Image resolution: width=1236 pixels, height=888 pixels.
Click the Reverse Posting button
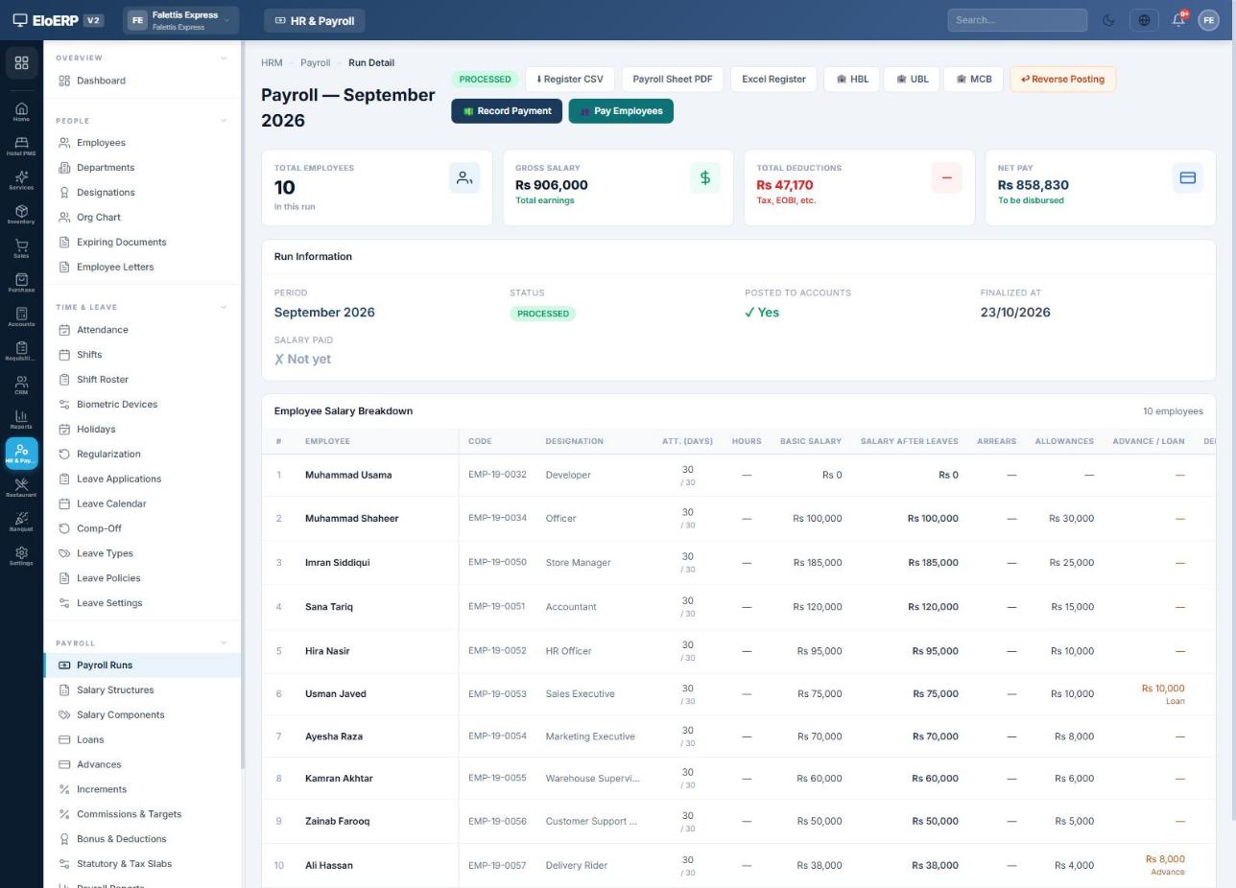point(1062,79)
